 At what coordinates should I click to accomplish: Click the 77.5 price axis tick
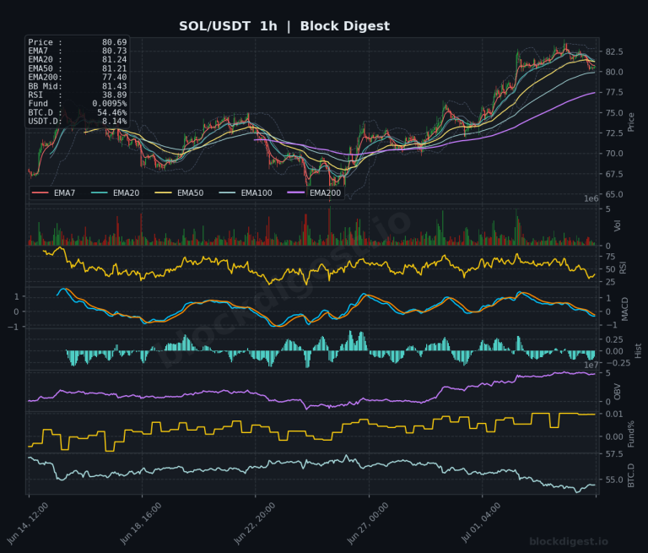(614, 92)
